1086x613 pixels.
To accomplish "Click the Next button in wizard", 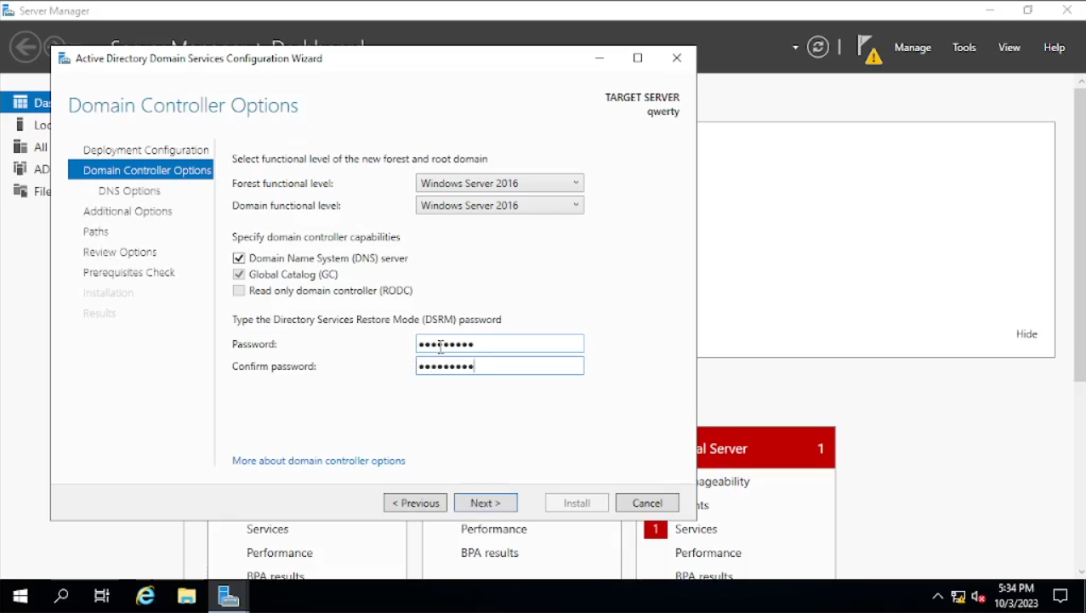I will tap(485, 503).
